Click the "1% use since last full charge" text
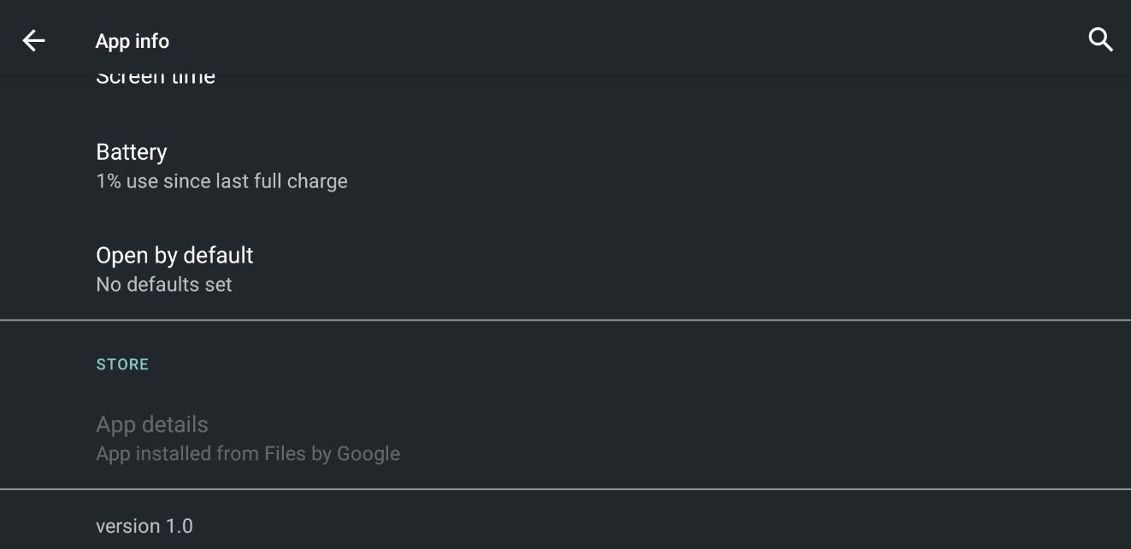Viewport: 1131px width, 549px height. click(221, 181)
